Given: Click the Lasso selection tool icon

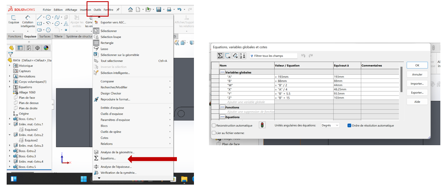Looking at the screenshot, I should pyautogui.click(x=96, y=49).
